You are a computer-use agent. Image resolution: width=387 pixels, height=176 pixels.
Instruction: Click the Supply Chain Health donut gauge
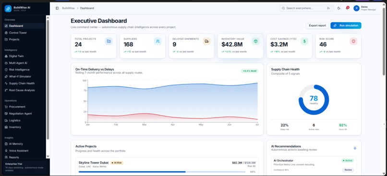(x=314, y=100)
